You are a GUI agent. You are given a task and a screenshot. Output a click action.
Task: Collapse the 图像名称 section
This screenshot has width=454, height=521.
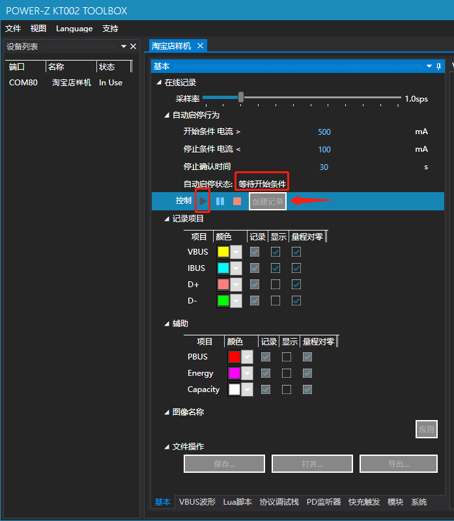[167, 412]
